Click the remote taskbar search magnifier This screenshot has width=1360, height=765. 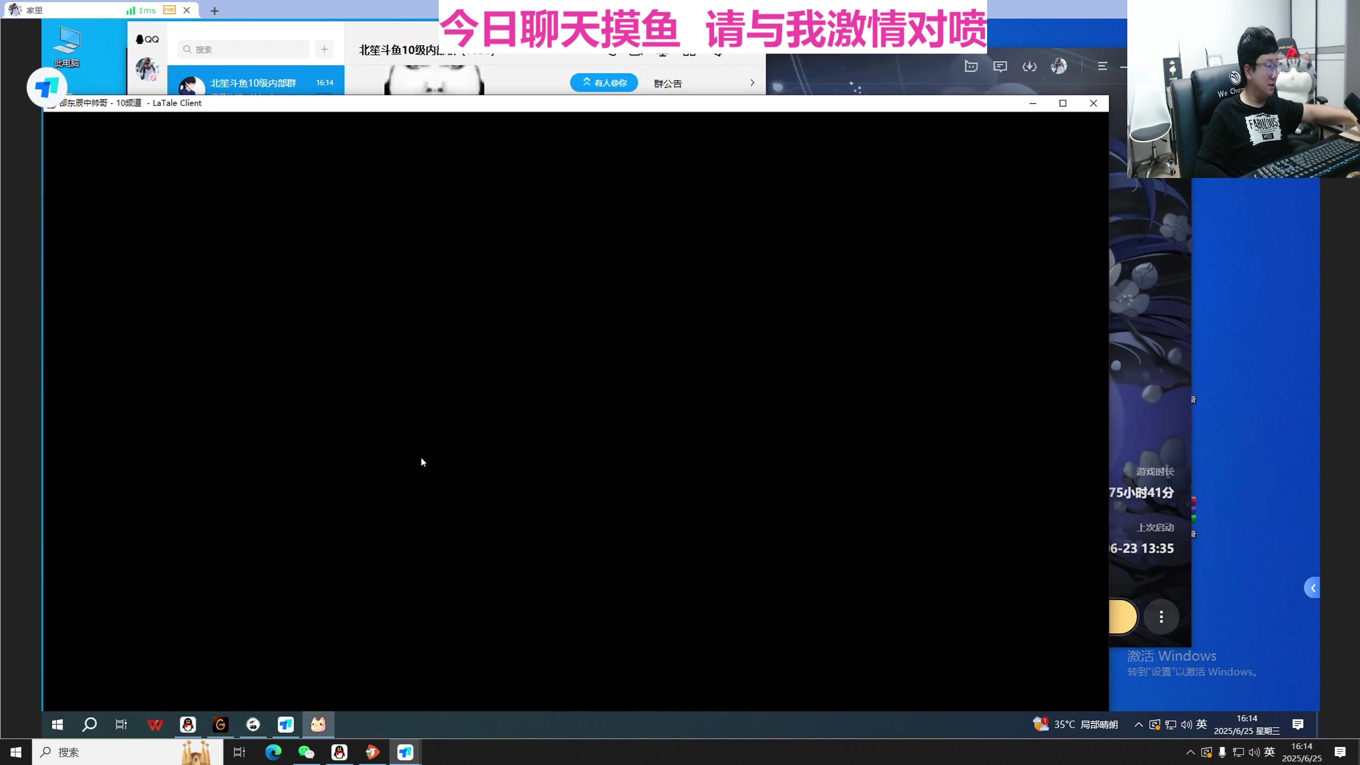point(89,725)
